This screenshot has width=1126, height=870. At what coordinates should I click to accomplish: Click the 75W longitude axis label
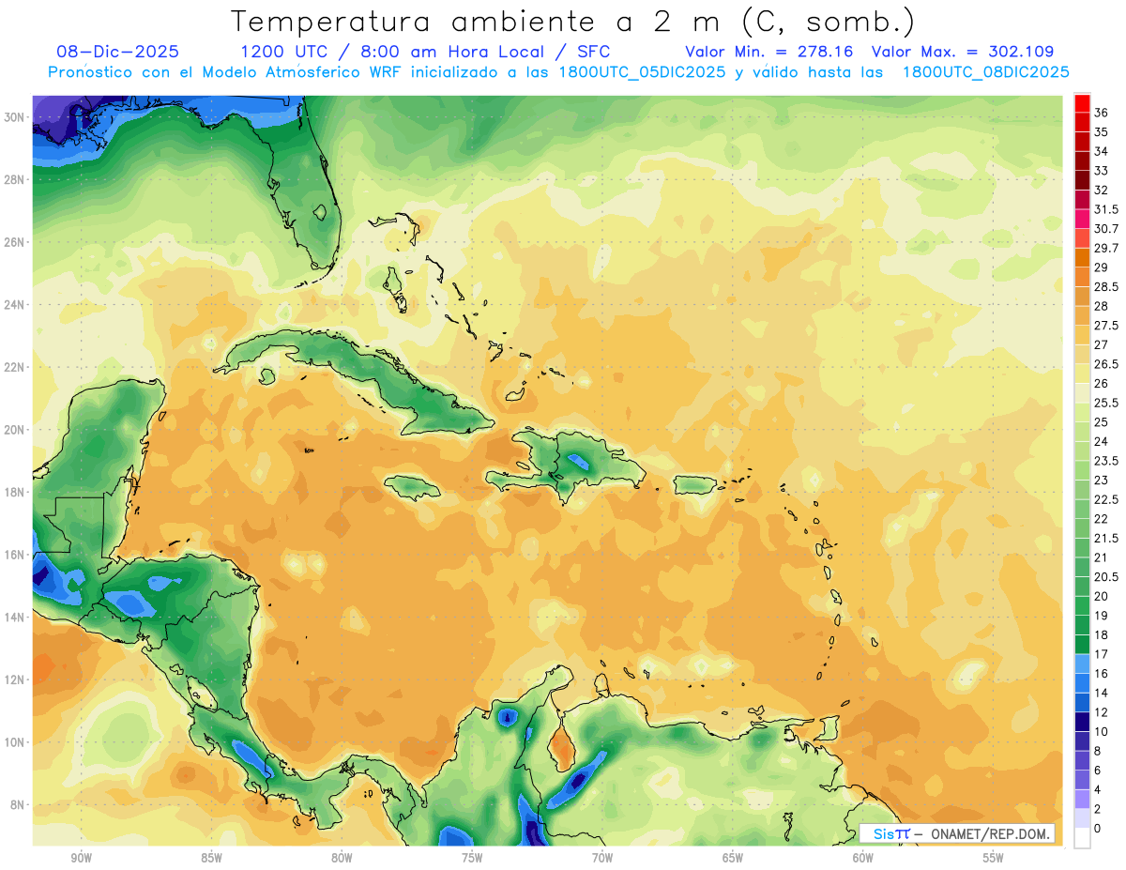472,859
